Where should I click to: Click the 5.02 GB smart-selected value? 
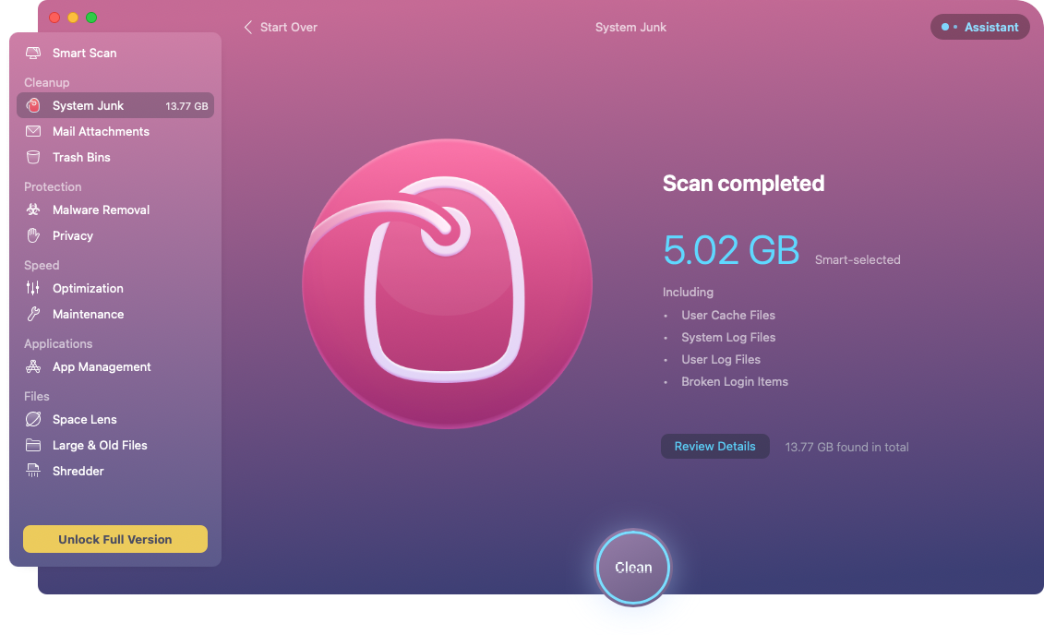pos(730,250)
